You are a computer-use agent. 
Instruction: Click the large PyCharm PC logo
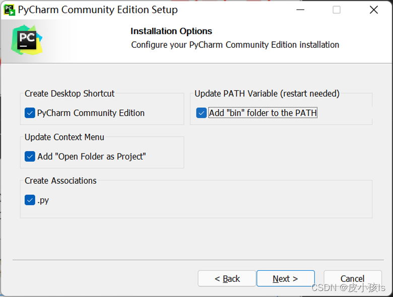coord(27,40)
